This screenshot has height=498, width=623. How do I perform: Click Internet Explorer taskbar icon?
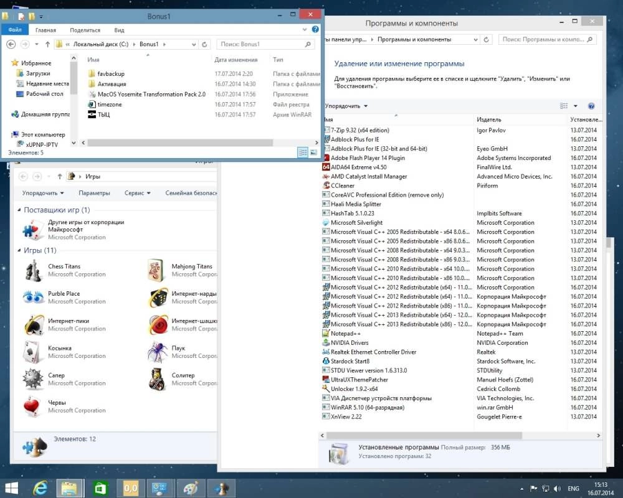40,488
